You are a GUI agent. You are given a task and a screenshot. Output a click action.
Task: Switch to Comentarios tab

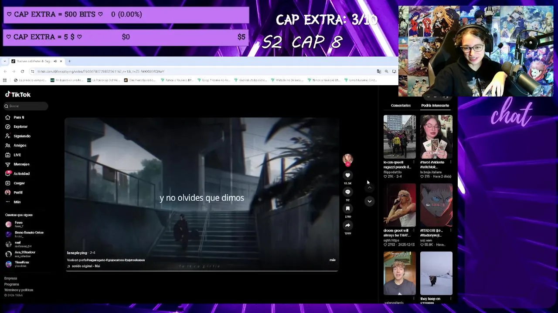click(x=401, y=106)
